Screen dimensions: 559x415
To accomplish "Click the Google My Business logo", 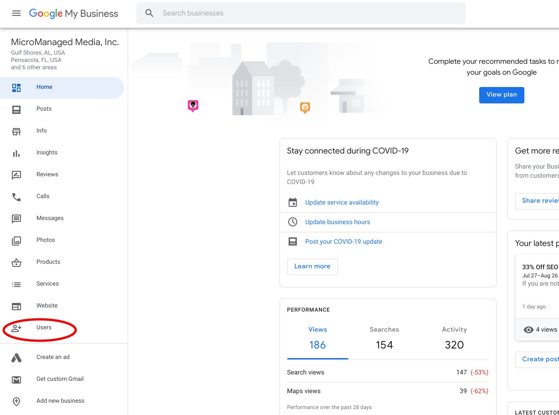I will (73, 13).
